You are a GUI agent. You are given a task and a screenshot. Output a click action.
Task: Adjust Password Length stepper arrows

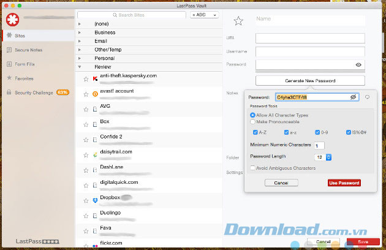(328, 157)
